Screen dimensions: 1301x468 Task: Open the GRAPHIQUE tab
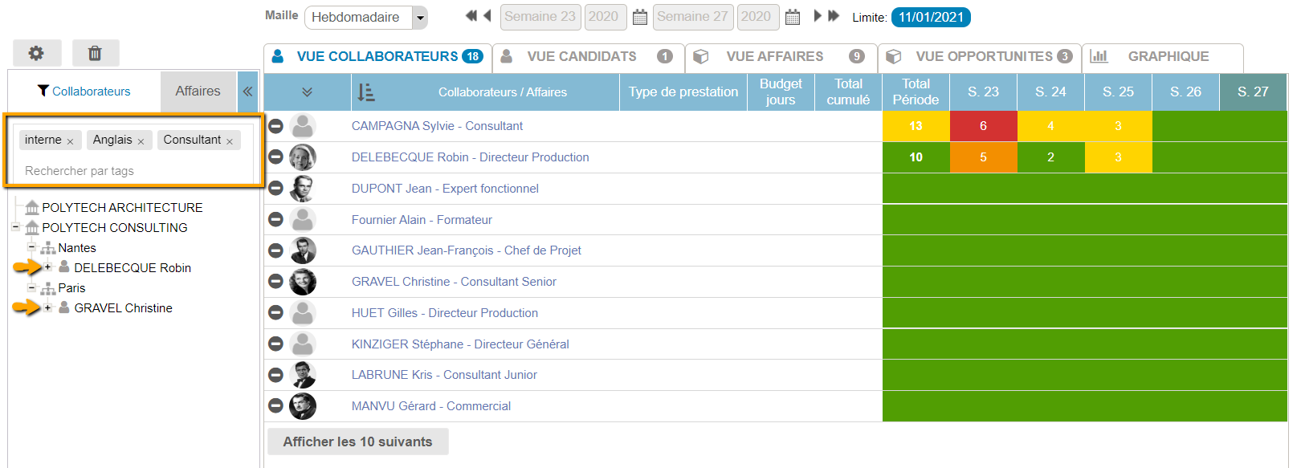(x=1168, y=56)
